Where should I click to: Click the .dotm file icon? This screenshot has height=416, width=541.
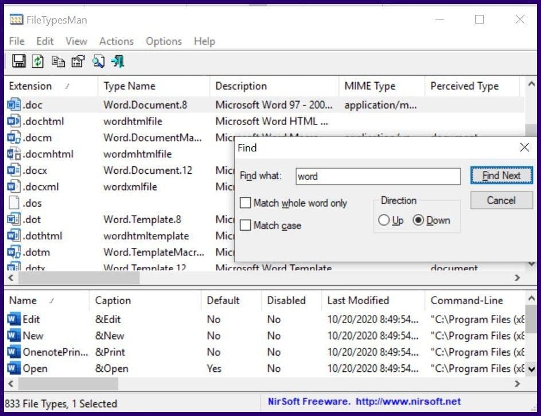point(14,252)
